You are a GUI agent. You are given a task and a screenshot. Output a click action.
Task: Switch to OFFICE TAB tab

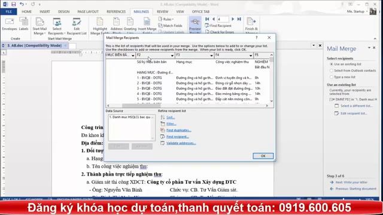click(200, 11)
